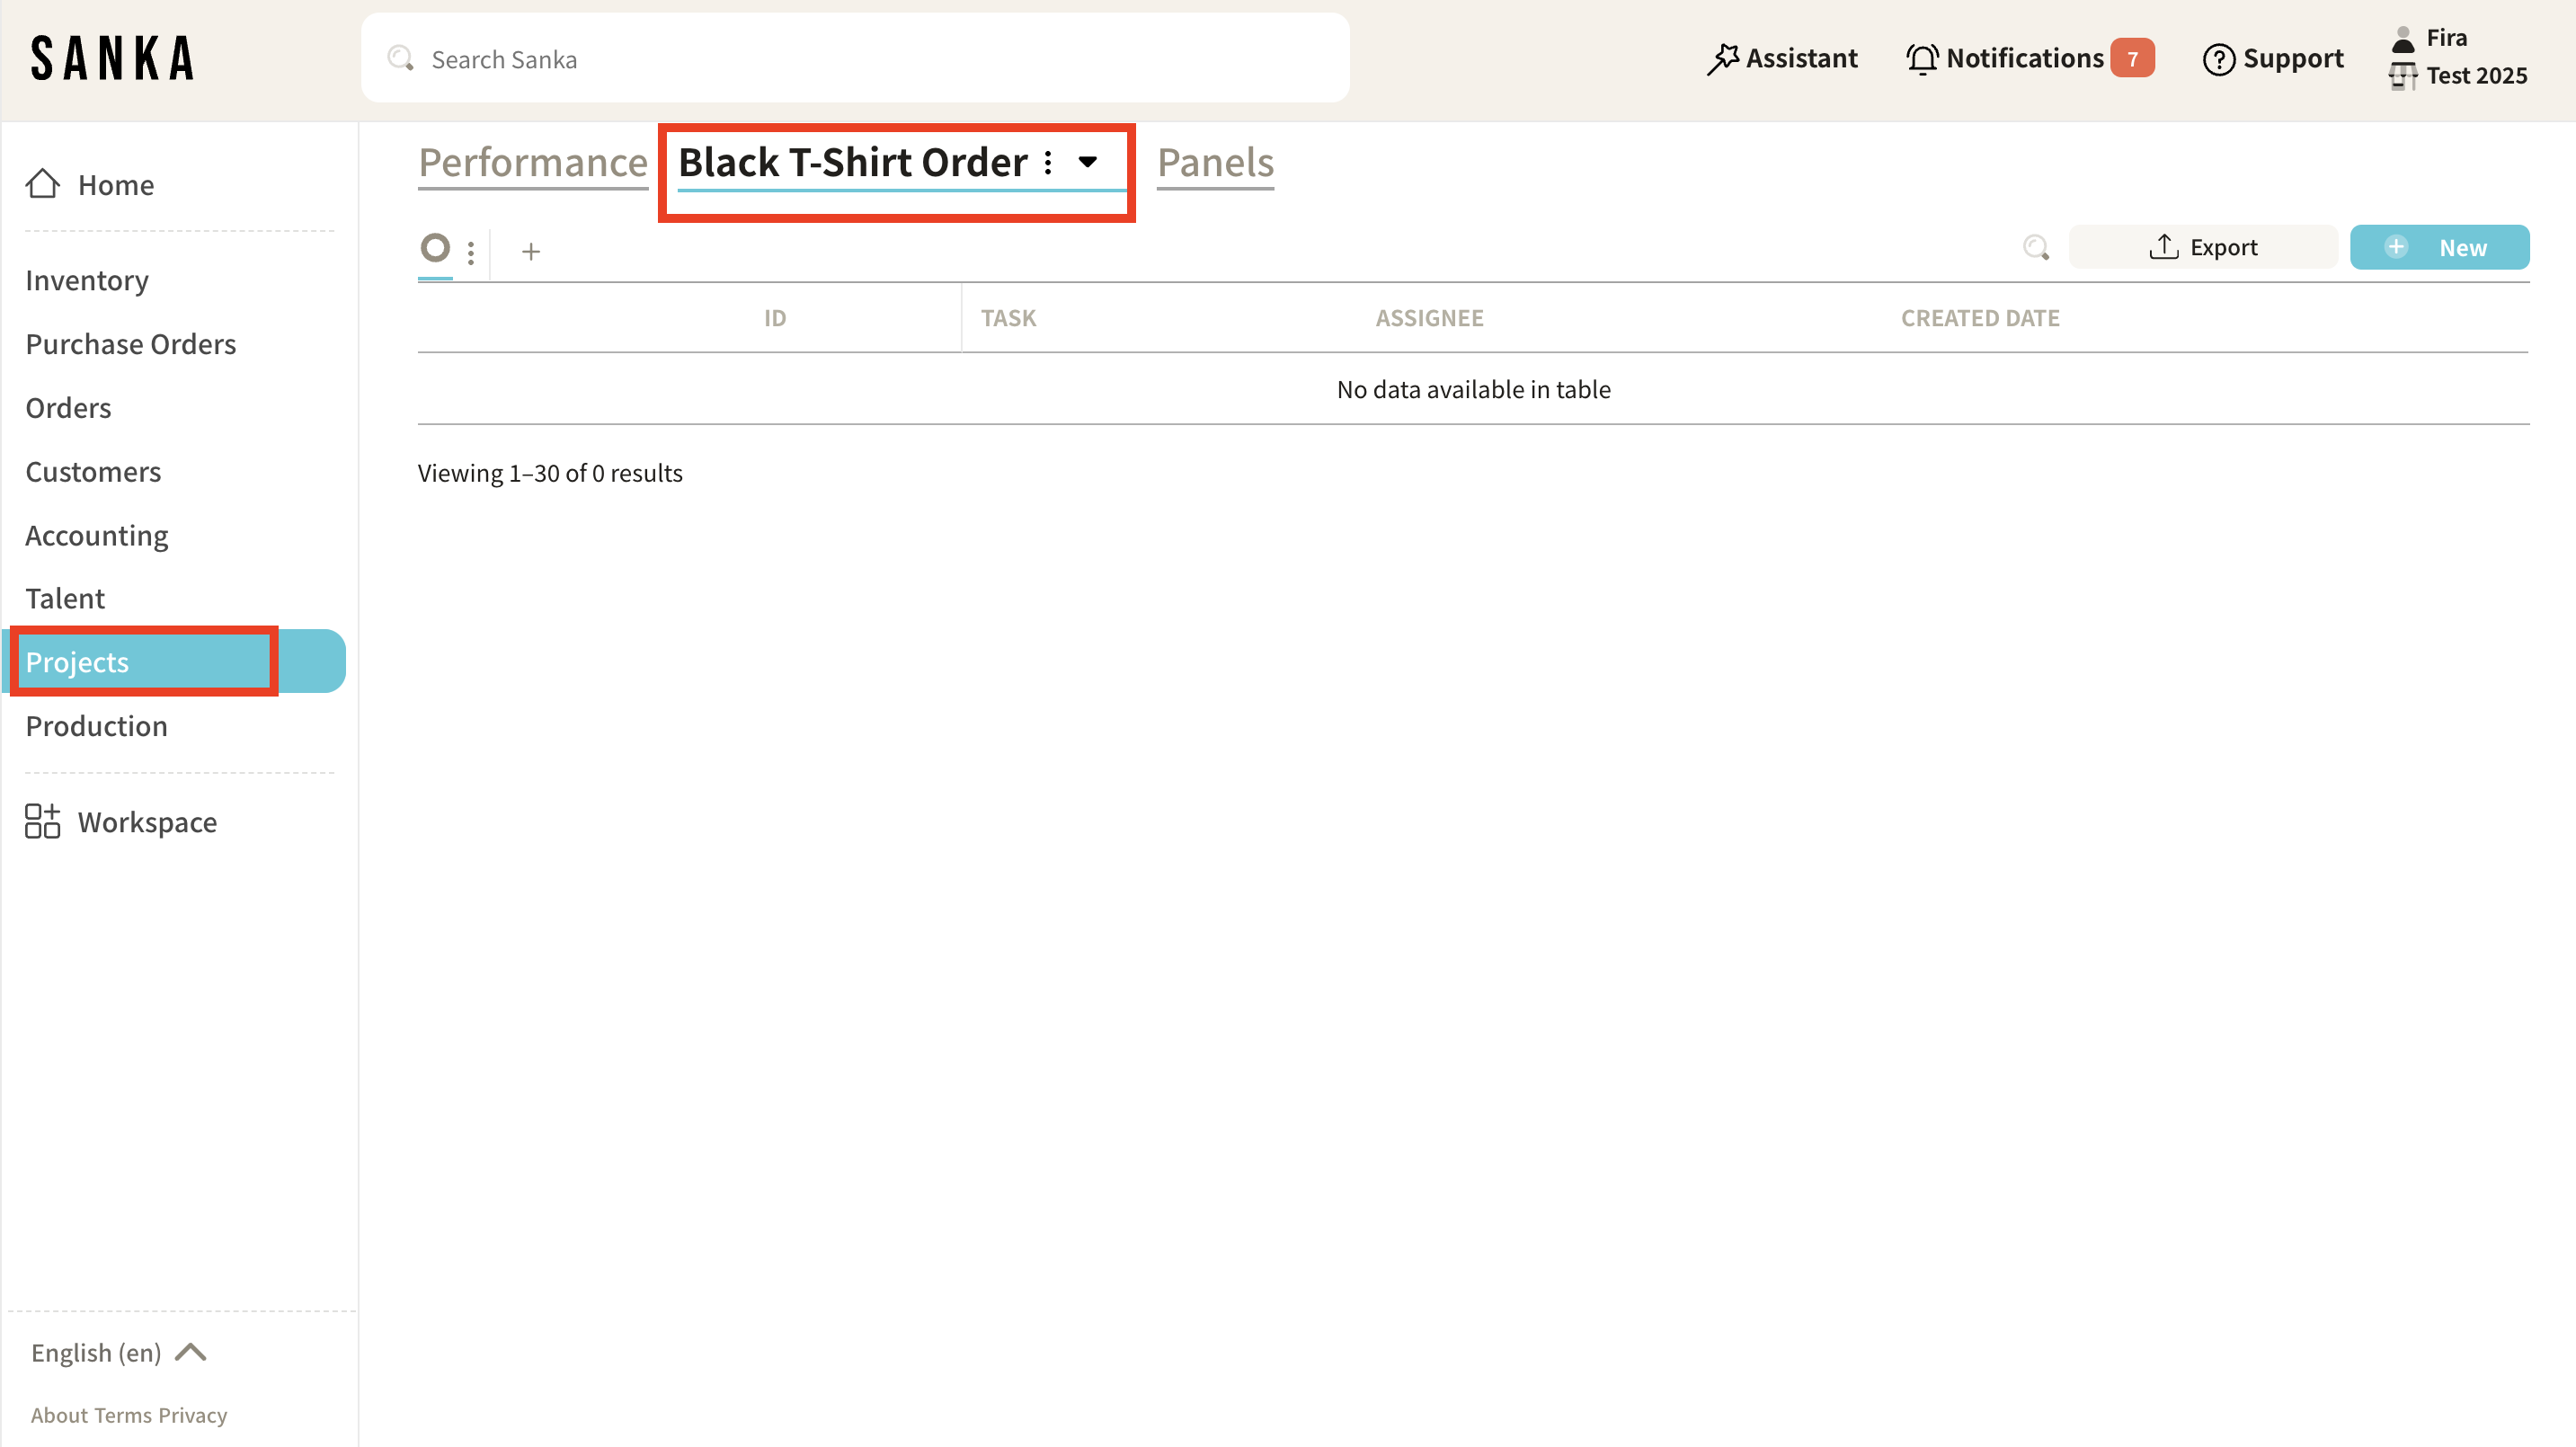Click the Workspace grid icon
2576x1447 pixels.
click(42, 821)
